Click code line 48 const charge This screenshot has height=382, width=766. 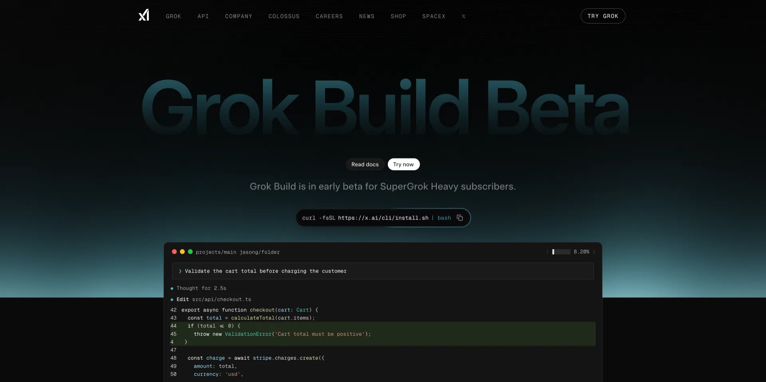[247, 358]
